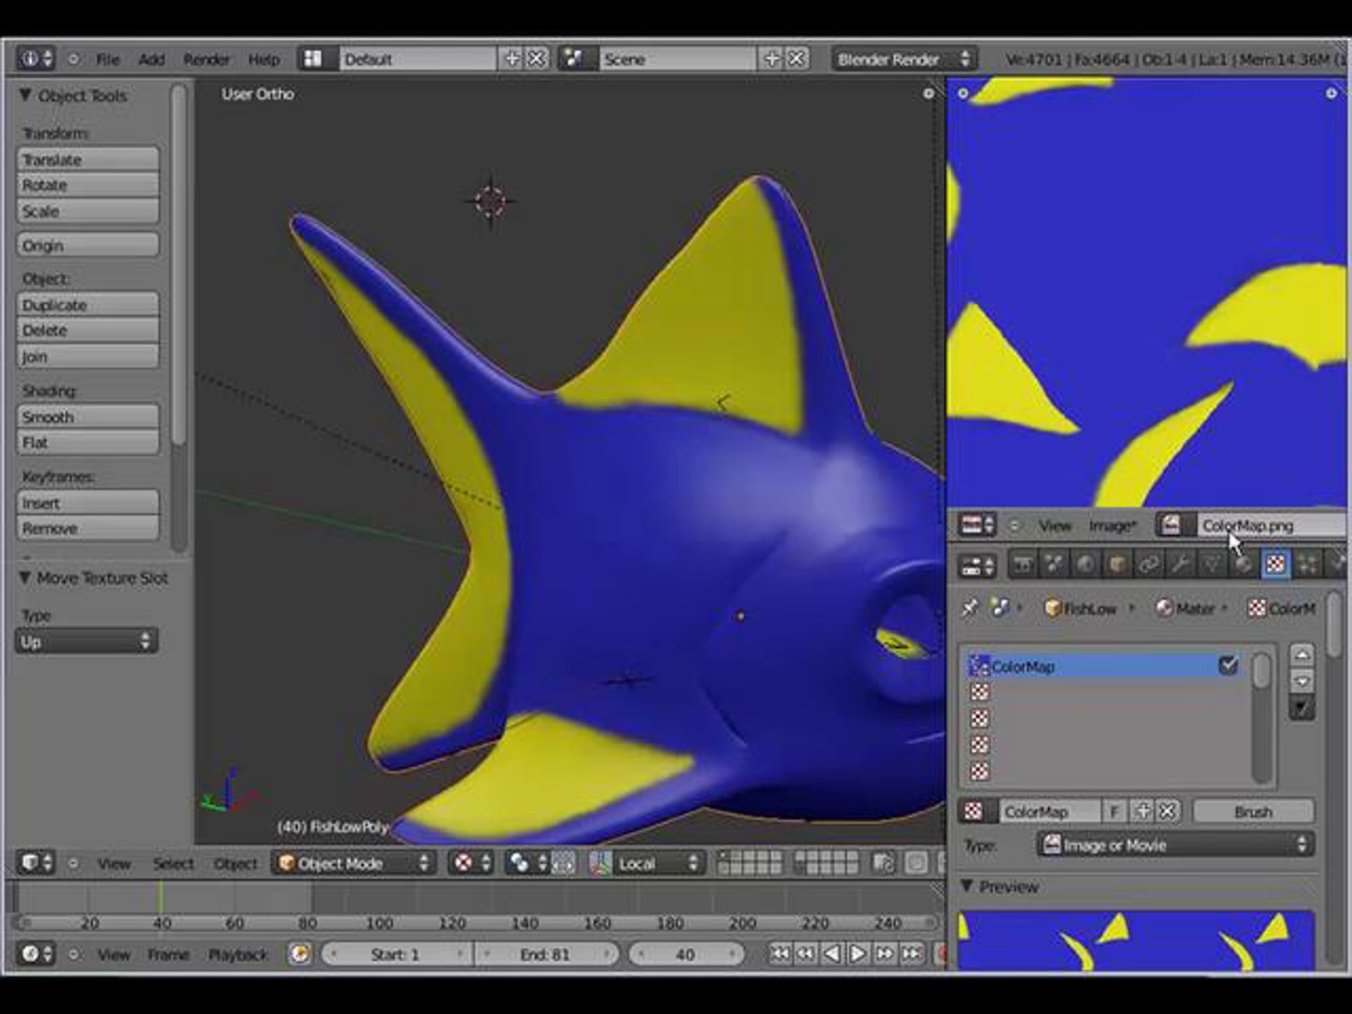Open the Blender Render engine dropdown

click(903, 59)
